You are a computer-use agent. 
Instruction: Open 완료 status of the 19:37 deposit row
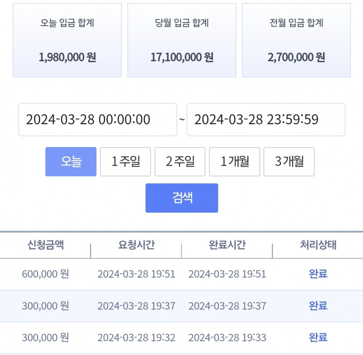[x=318, y=306]
